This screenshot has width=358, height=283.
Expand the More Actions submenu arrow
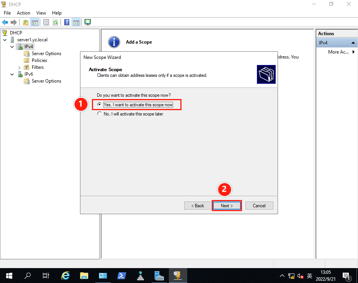click(x=353, y=52)
